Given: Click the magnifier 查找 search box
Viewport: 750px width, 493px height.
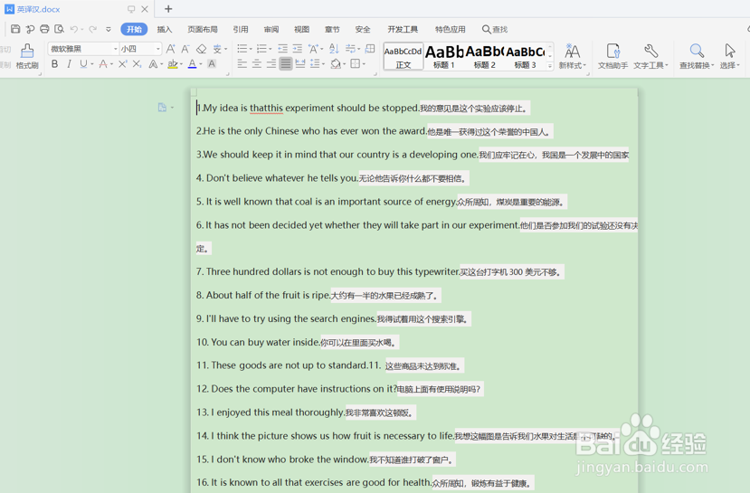Looking at the screenshot, I should pos(495,29).
